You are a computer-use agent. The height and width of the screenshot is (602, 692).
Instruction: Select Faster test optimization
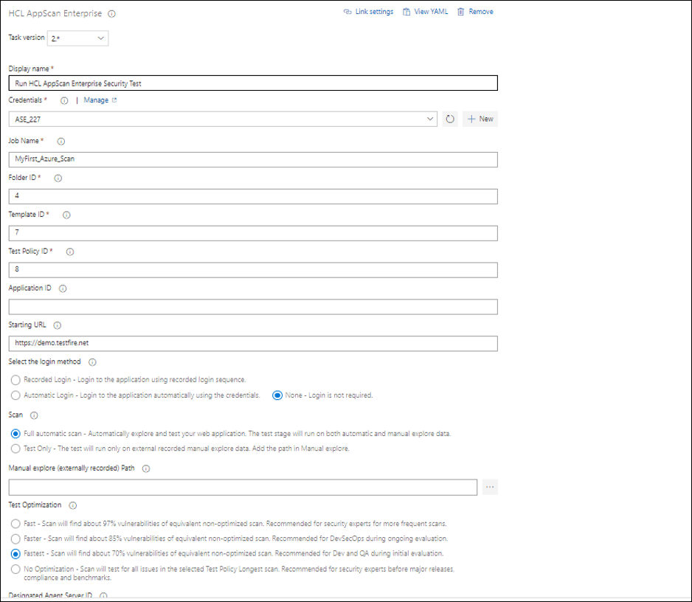(x=16, y=539)
